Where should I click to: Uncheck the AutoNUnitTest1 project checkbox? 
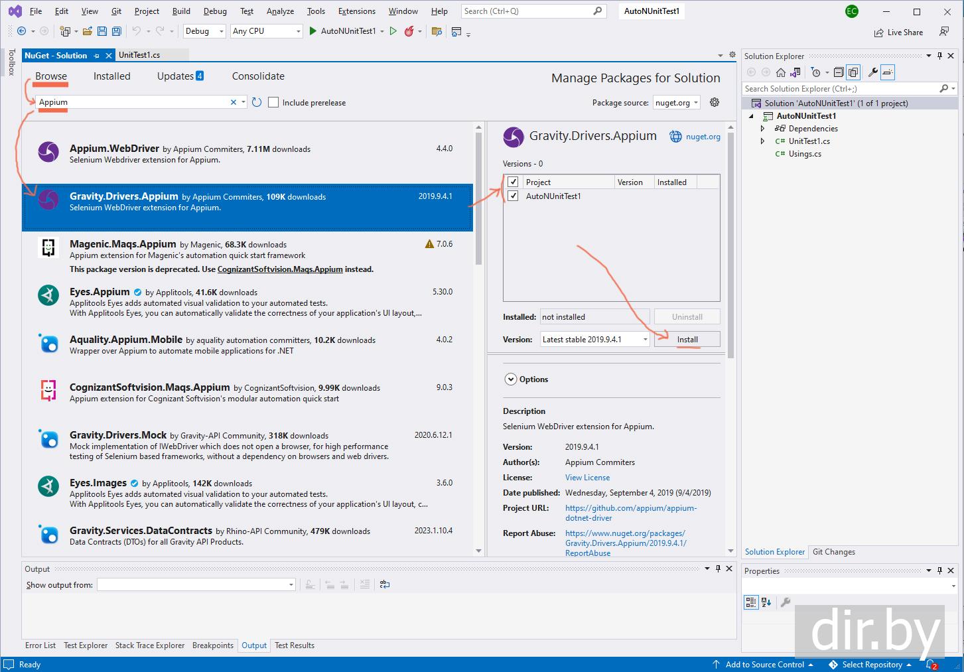click(513, 196)
